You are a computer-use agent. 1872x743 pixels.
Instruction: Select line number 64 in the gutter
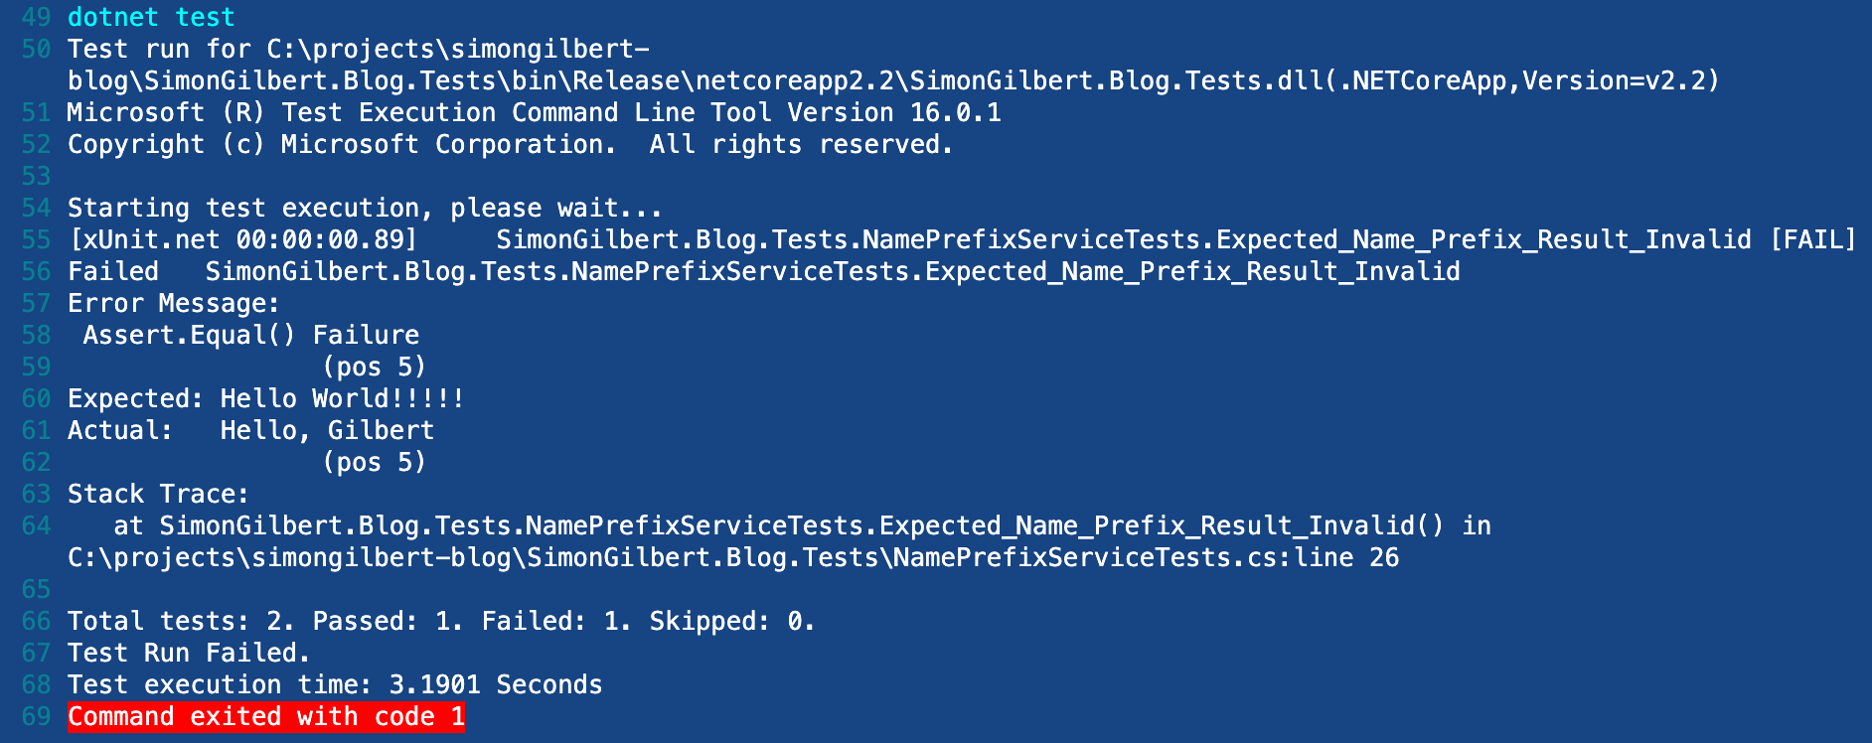[x=36, y=525]
